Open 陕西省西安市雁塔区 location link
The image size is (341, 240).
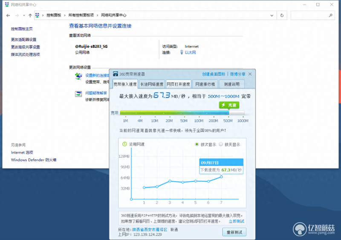(150, 230)
